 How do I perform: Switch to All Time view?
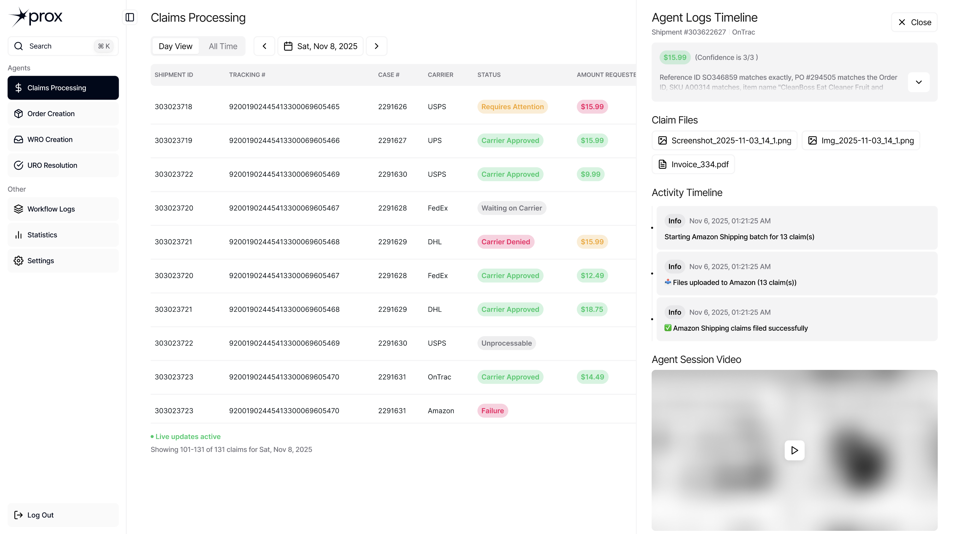tap(223, 46)
